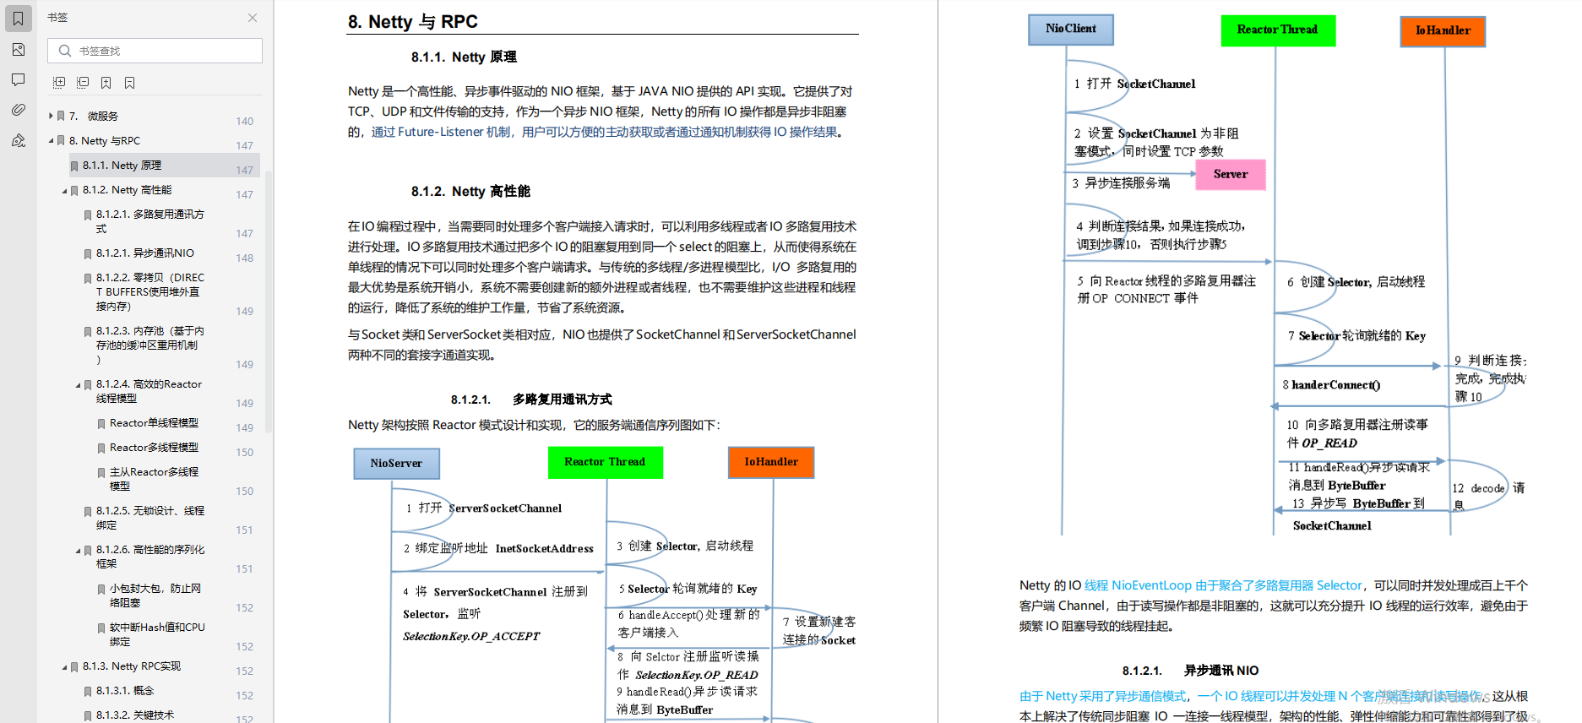The image size is (1582, 723).
Task: Open bookmark 8.1.2.4. 高效的Reactor线程模型
Action: (149, 391)
